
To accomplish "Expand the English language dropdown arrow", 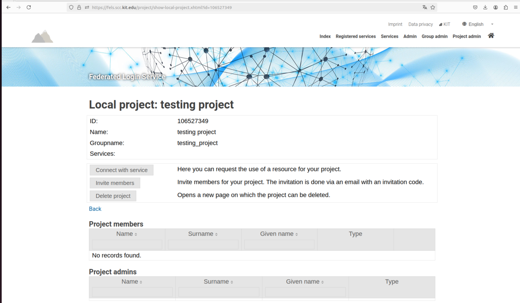I will pos(492,24).
